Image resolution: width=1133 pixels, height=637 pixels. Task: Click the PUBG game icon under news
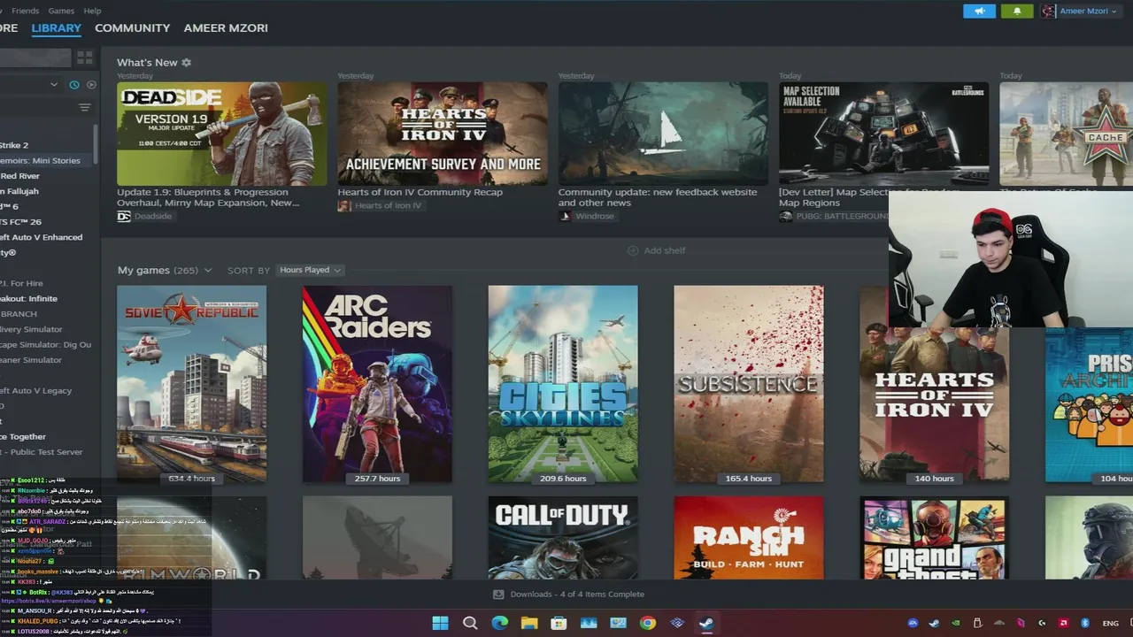[x=786, y=217]
